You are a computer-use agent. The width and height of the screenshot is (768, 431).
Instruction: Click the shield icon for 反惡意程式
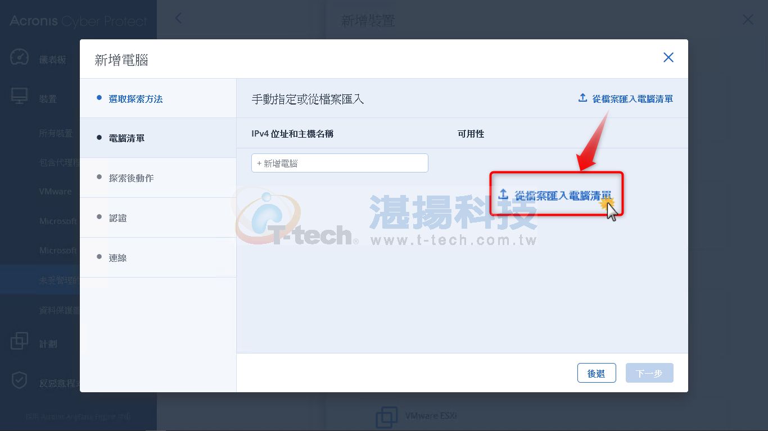click(19, 381)
